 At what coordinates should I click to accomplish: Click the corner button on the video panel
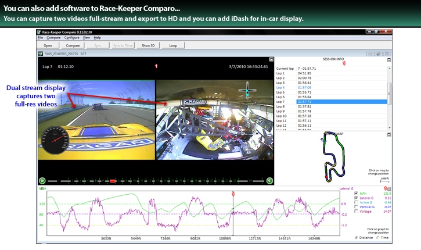click(x=271, y=60)
